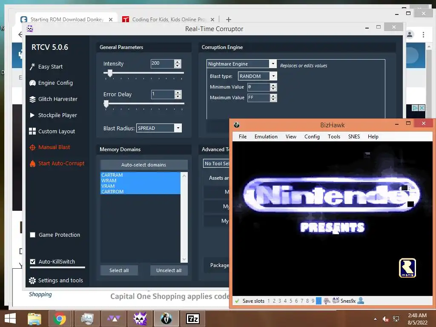Open BizHawk File menu
This screenshot has height=327, width=436.
[x=243, y=137]
